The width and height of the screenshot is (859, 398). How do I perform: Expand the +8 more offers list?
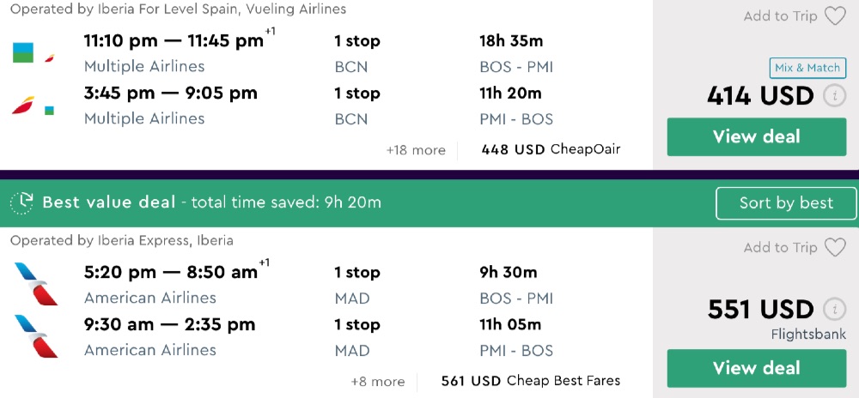(x=378, y=382)
